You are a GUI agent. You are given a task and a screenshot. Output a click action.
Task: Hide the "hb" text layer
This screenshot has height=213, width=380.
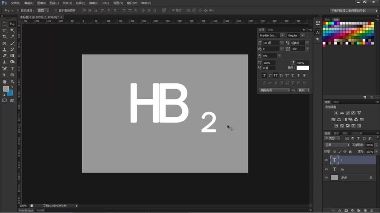point(326,170)
